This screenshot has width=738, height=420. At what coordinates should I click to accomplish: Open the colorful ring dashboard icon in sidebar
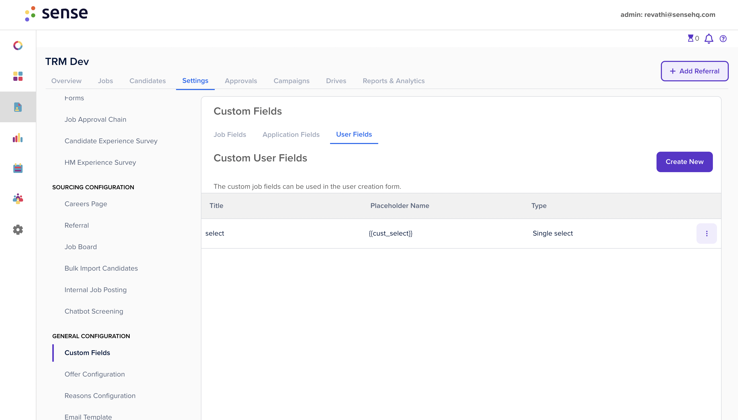pyautogui.click(x=18, y=46)
